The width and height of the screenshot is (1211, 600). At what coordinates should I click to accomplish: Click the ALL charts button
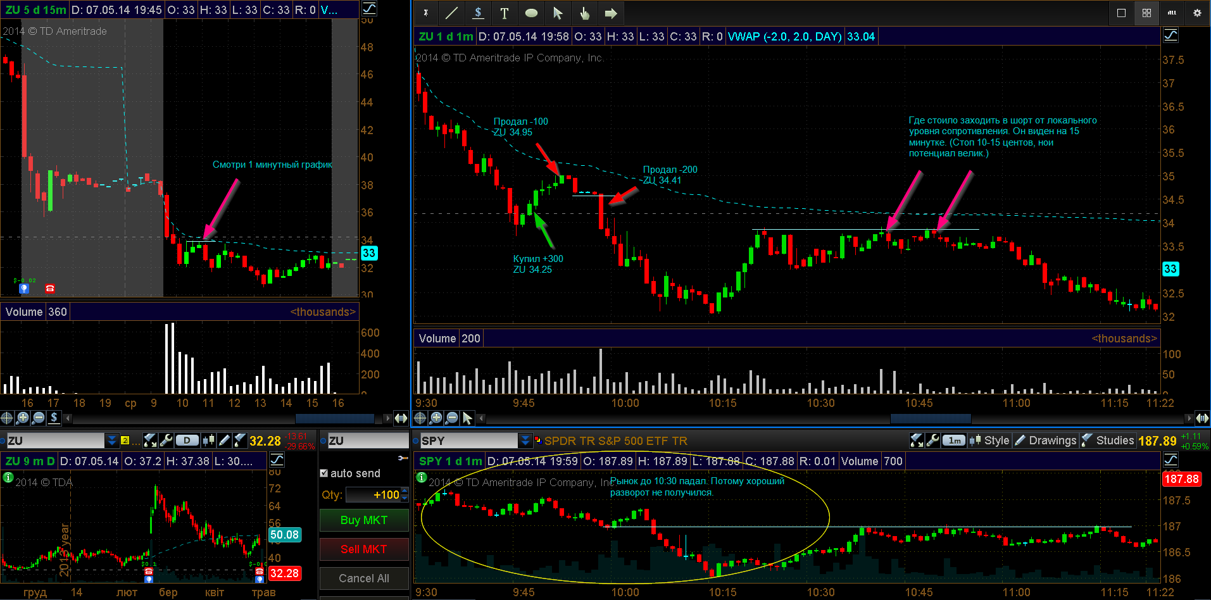pos(1172,13)
